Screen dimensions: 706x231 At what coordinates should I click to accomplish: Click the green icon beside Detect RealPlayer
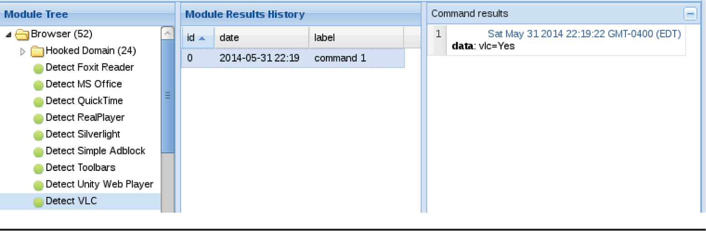pyautogui.click(x=39, y=119)
